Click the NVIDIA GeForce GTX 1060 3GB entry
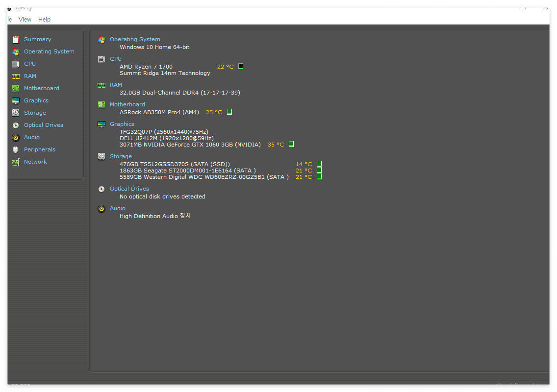 coord(190,145)
